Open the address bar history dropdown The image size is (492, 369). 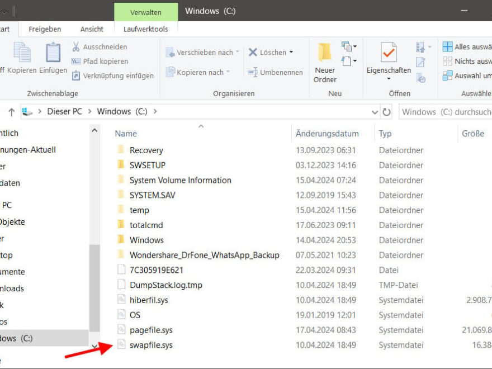tap(375, 112)
